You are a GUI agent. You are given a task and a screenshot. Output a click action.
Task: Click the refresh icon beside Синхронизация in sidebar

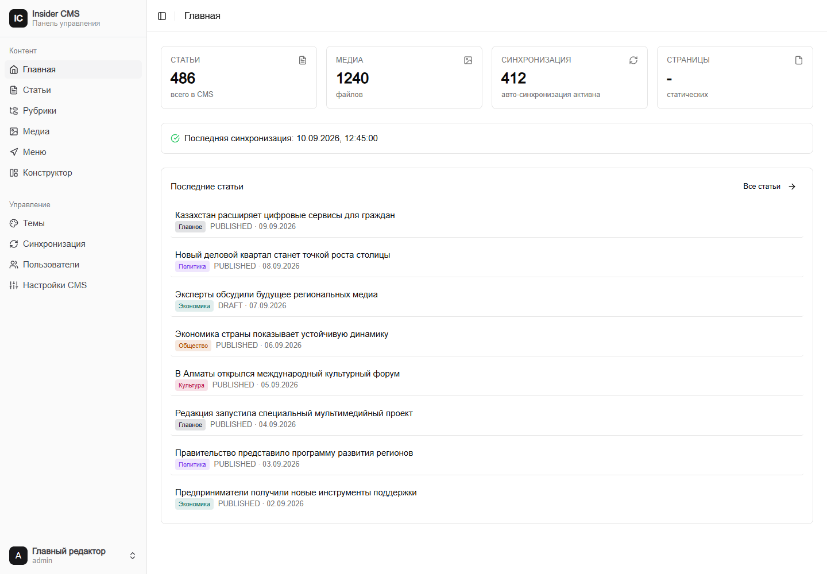14,244
